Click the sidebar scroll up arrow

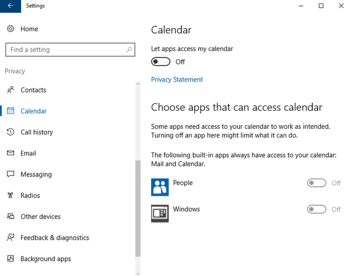click(138, 84)
